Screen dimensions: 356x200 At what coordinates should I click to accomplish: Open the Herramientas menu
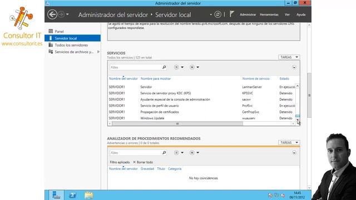point(269,14)
